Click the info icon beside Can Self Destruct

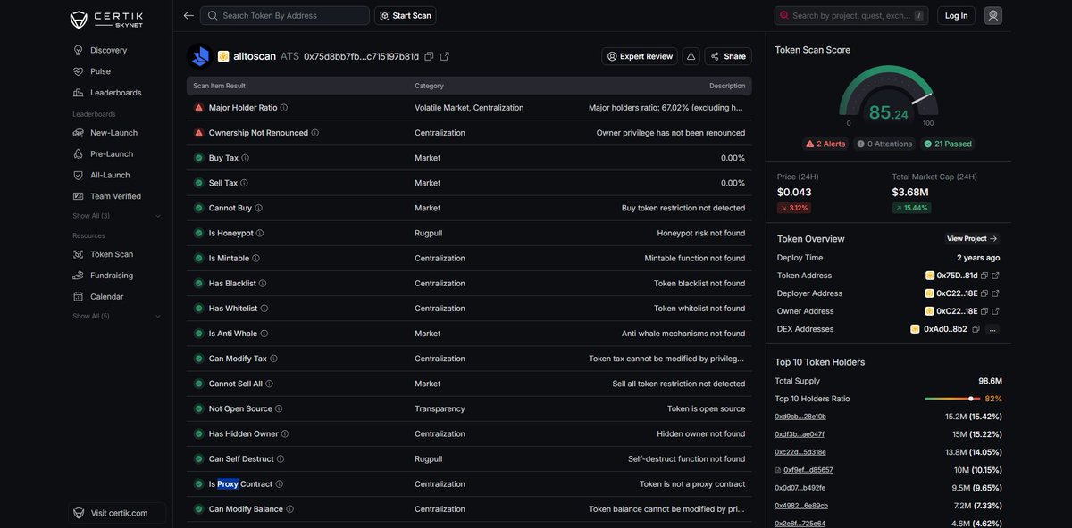[281, 459]
